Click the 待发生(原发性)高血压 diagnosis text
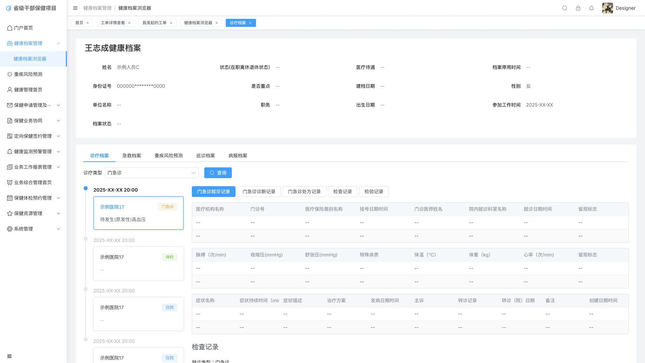Image resolution: width=645 pixels, height=363 pixels. pyautogui.click(x=123, y=219)
